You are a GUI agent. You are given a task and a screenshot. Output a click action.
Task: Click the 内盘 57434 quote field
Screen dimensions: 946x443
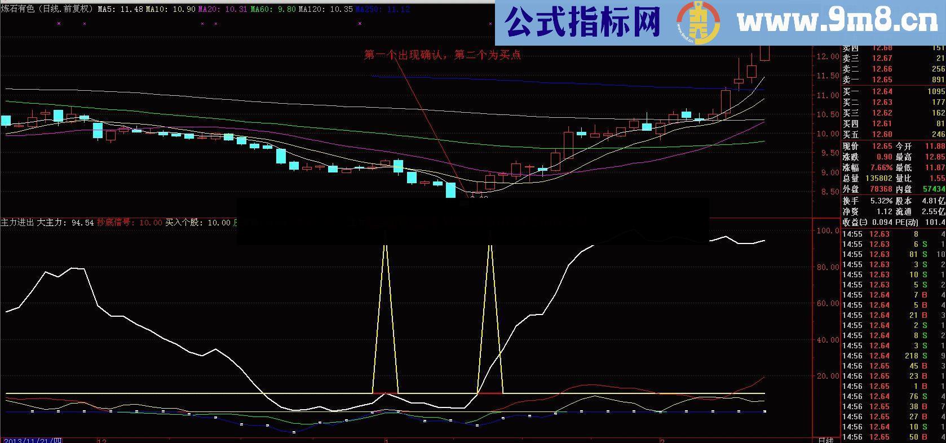pos(921,189)
